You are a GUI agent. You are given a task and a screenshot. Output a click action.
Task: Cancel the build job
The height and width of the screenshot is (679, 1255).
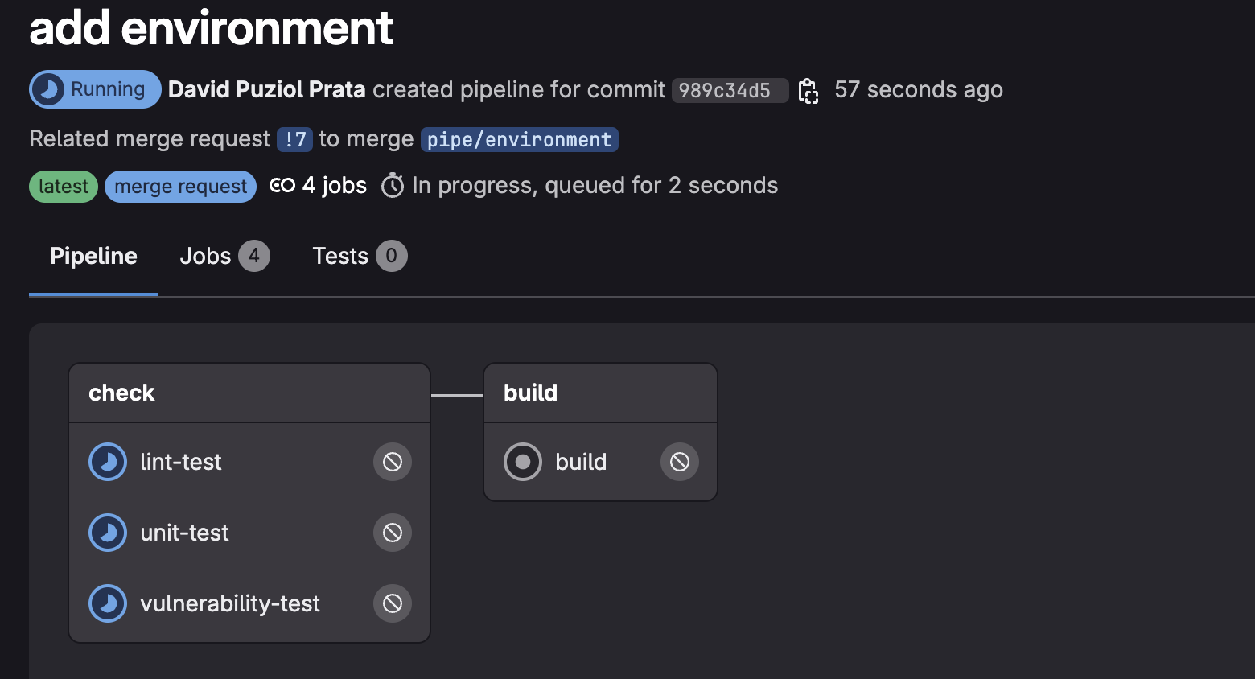point(680,462)
